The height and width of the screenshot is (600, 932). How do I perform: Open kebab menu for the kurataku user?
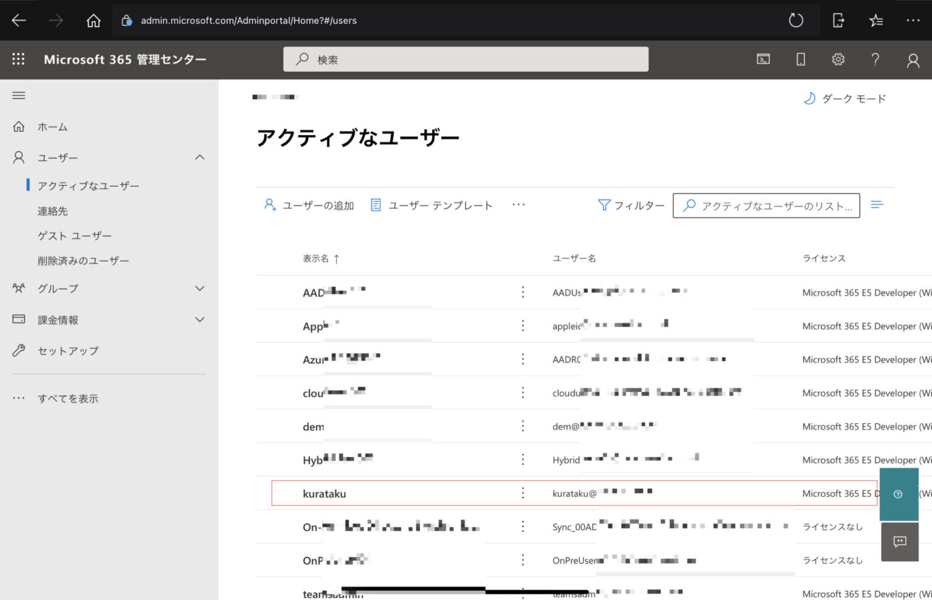tap(522, 493)
